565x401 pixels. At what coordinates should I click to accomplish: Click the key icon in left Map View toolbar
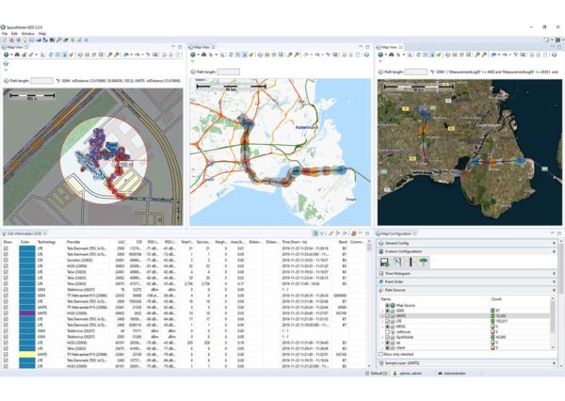tap(110, 55)
